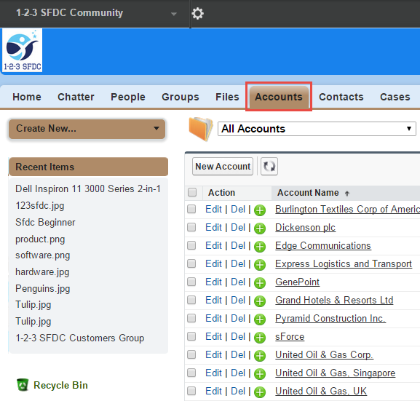420x401 pixels.
Task: Click the 1-2-3 SFDC logo
Action: (23, 50)
